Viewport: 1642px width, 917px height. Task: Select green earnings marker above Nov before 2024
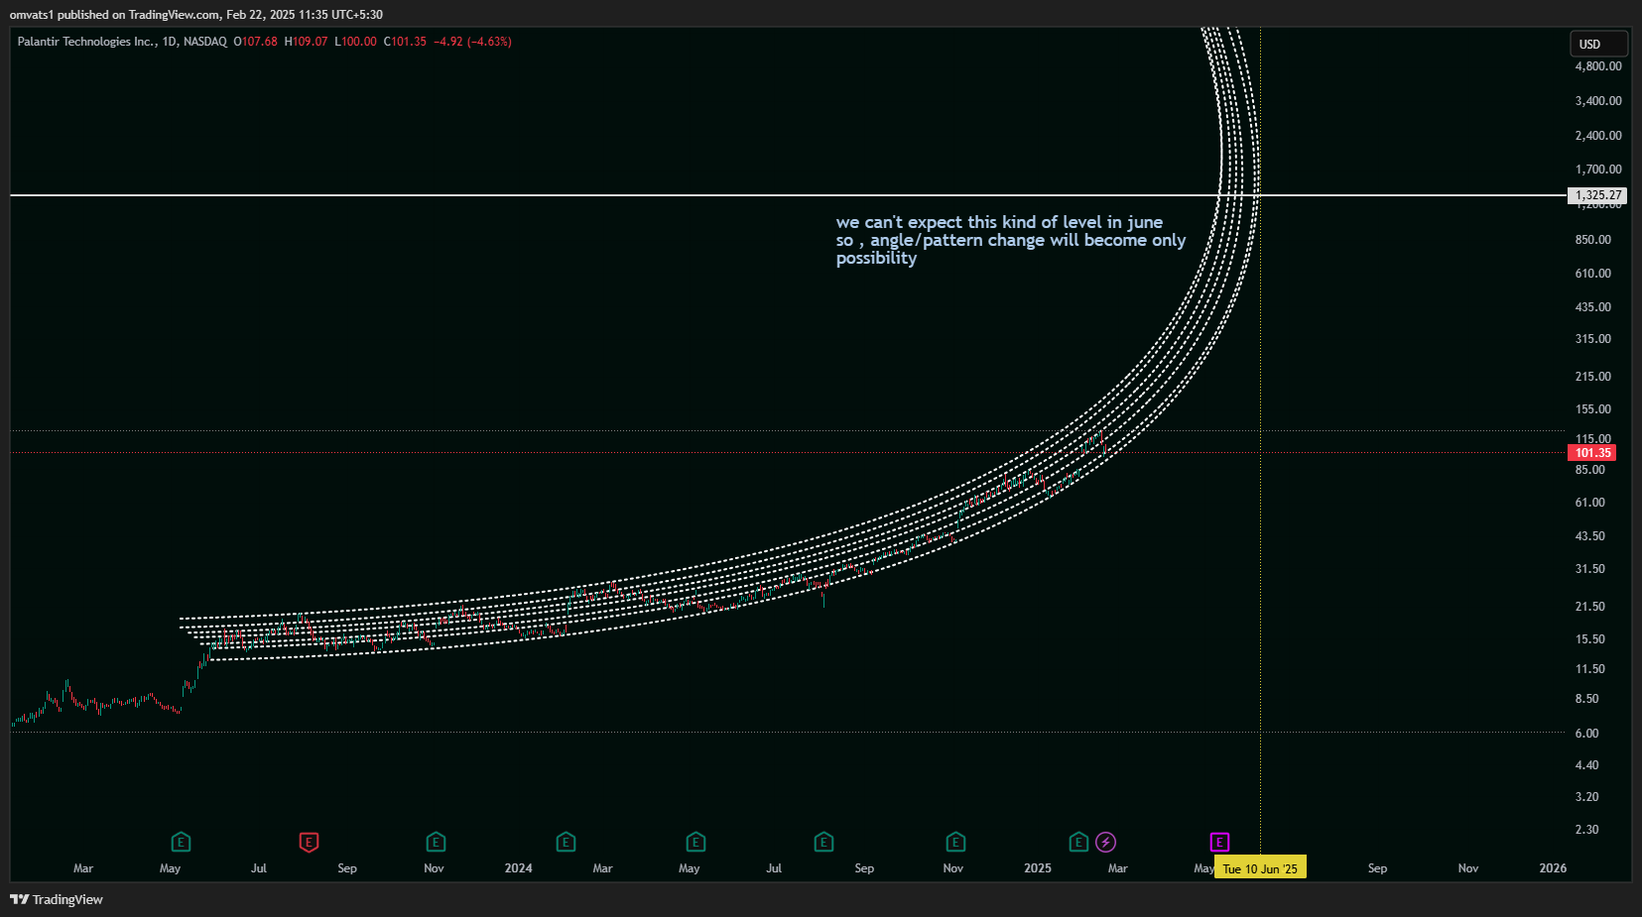pos(436,843)
